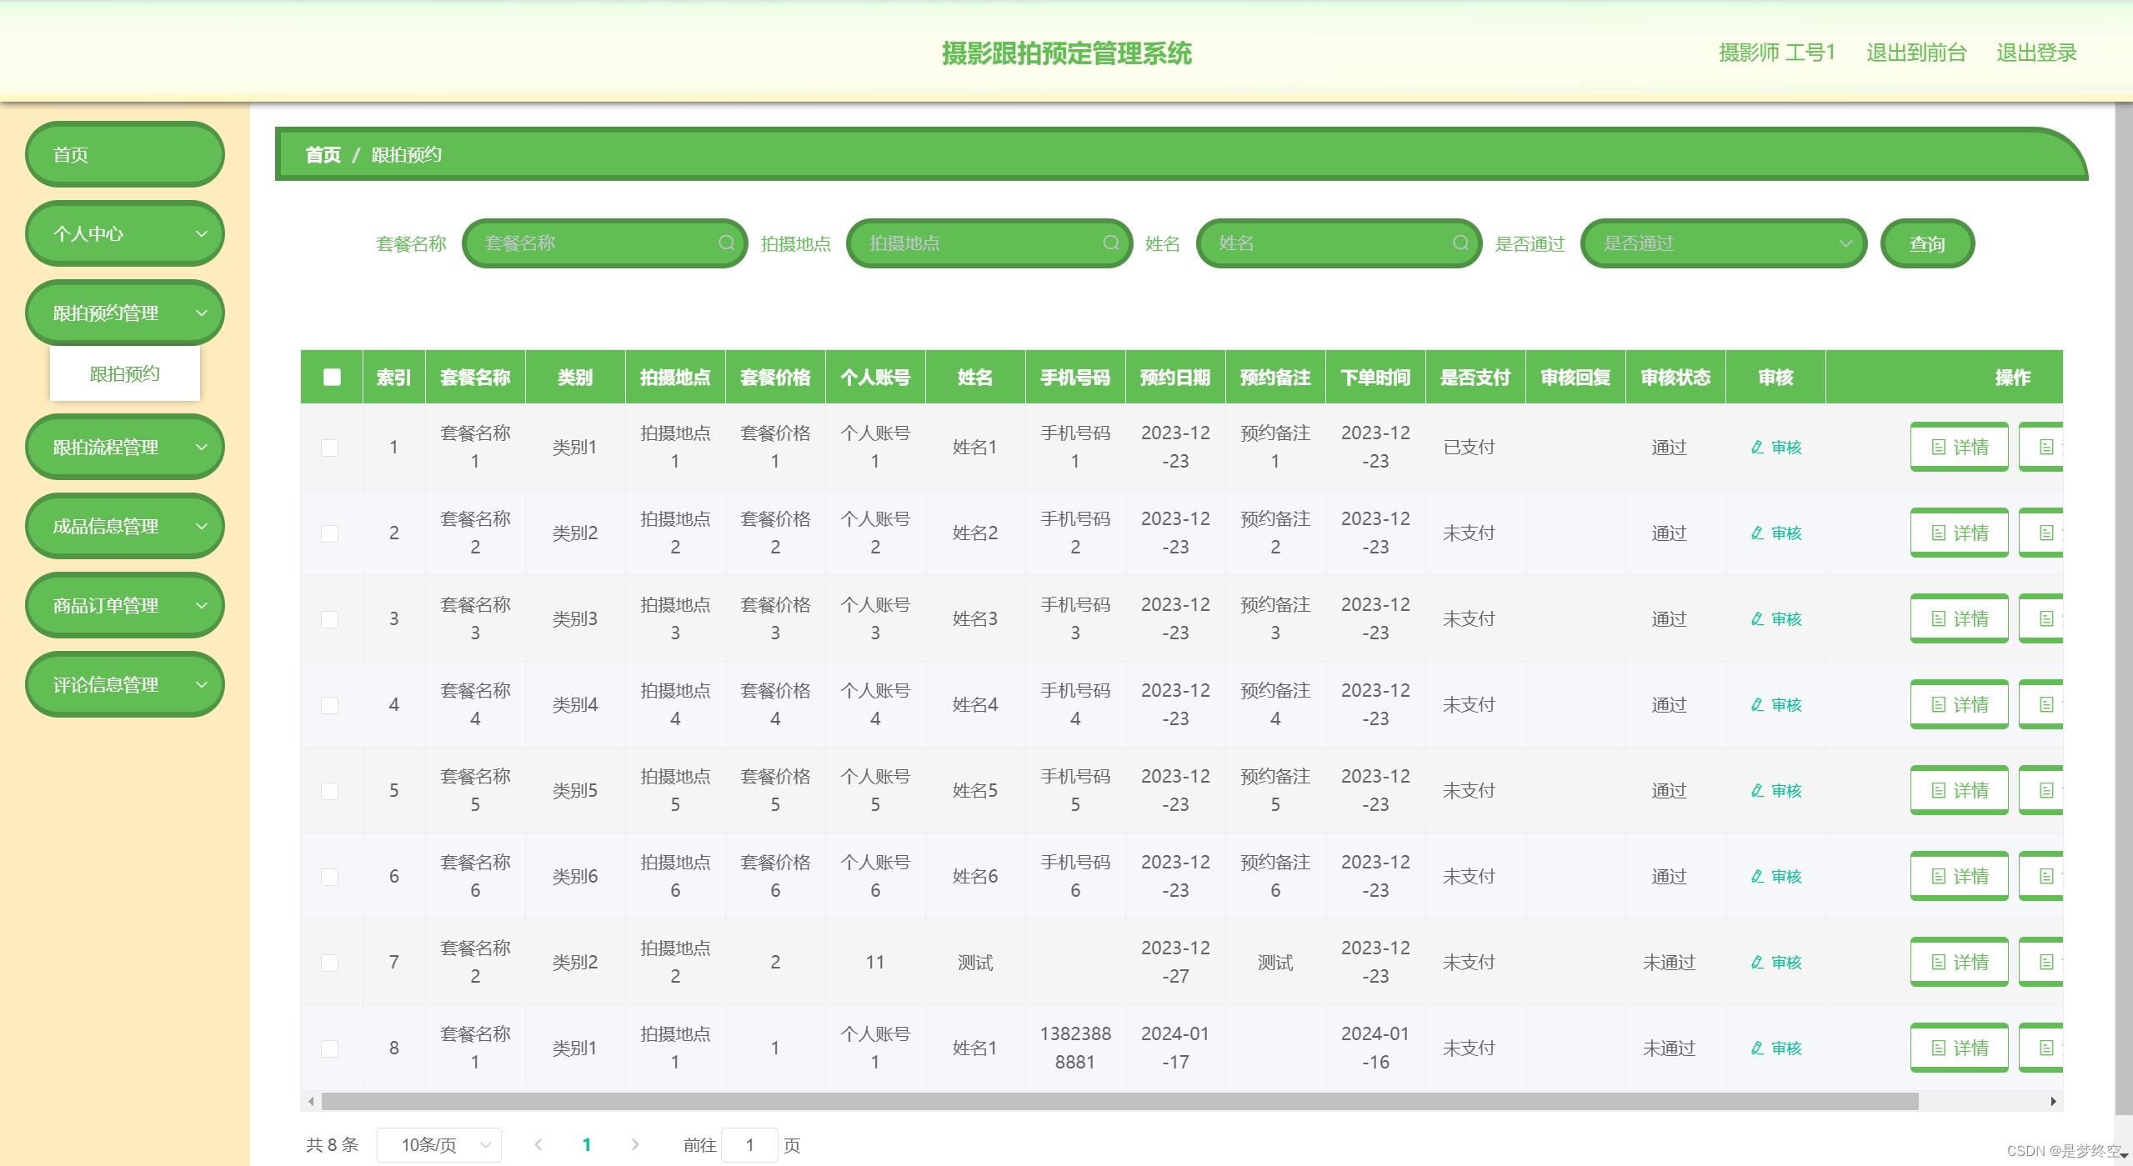Go to next page arrow in pagination
The width and height of the screenshot is (2133, 1166).
coord(635,1144)
